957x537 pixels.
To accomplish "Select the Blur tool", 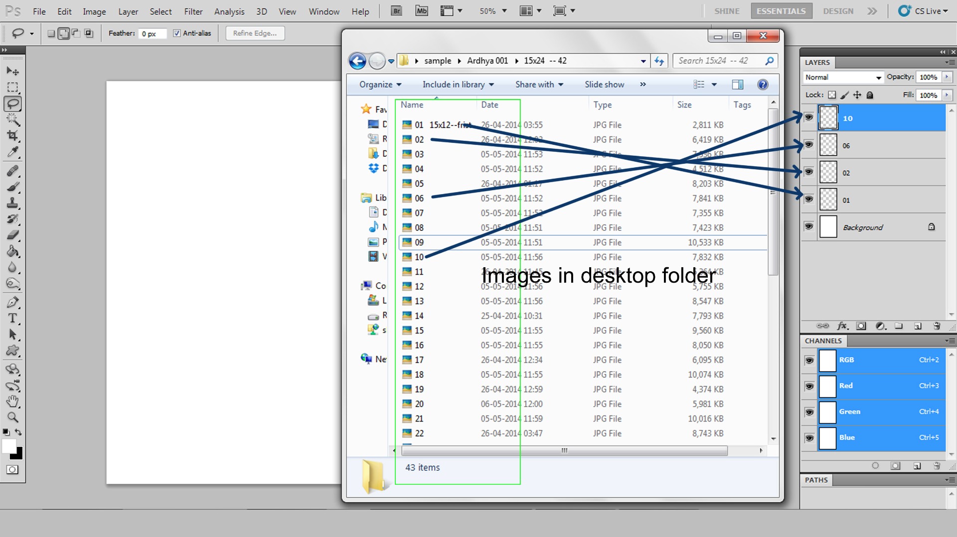I will [x=12, y=267].
